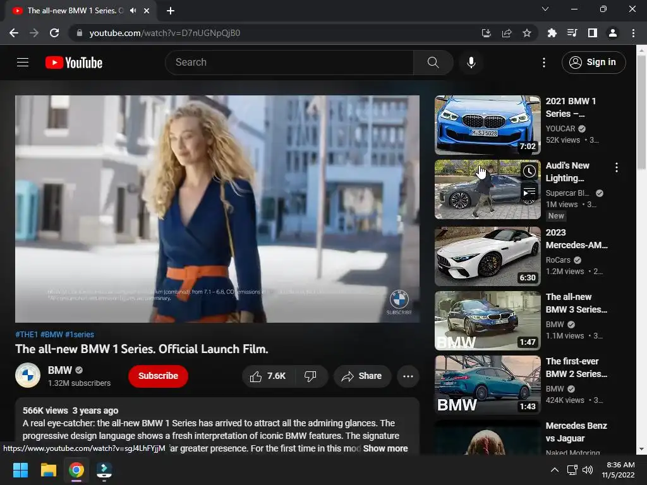Click the search magnifier button
Screen dimensions: 647x485
tap(433, 63)
